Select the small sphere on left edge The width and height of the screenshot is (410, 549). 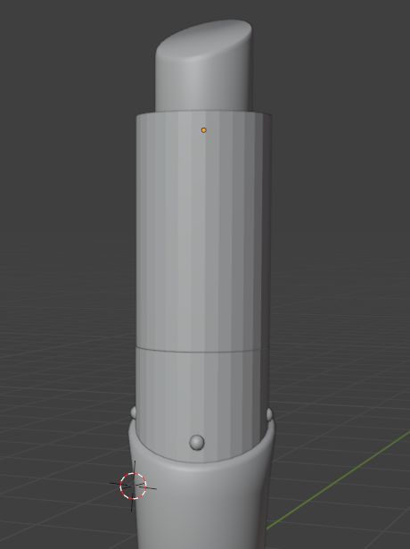pyautogui.click(x=133, y=412)
